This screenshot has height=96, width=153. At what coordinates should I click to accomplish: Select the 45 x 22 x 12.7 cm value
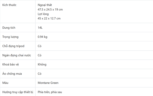[49, 18]
